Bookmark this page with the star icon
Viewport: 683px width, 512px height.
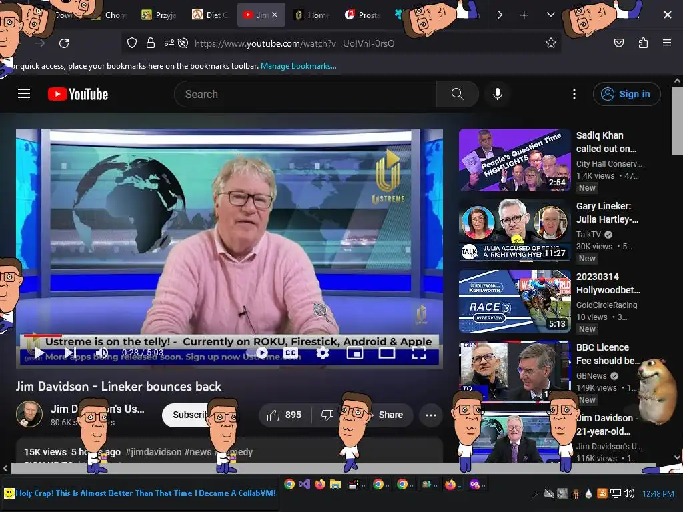coord(550,43)
